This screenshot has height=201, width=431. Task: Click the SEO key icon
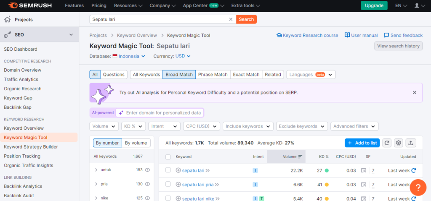(8, 34)
